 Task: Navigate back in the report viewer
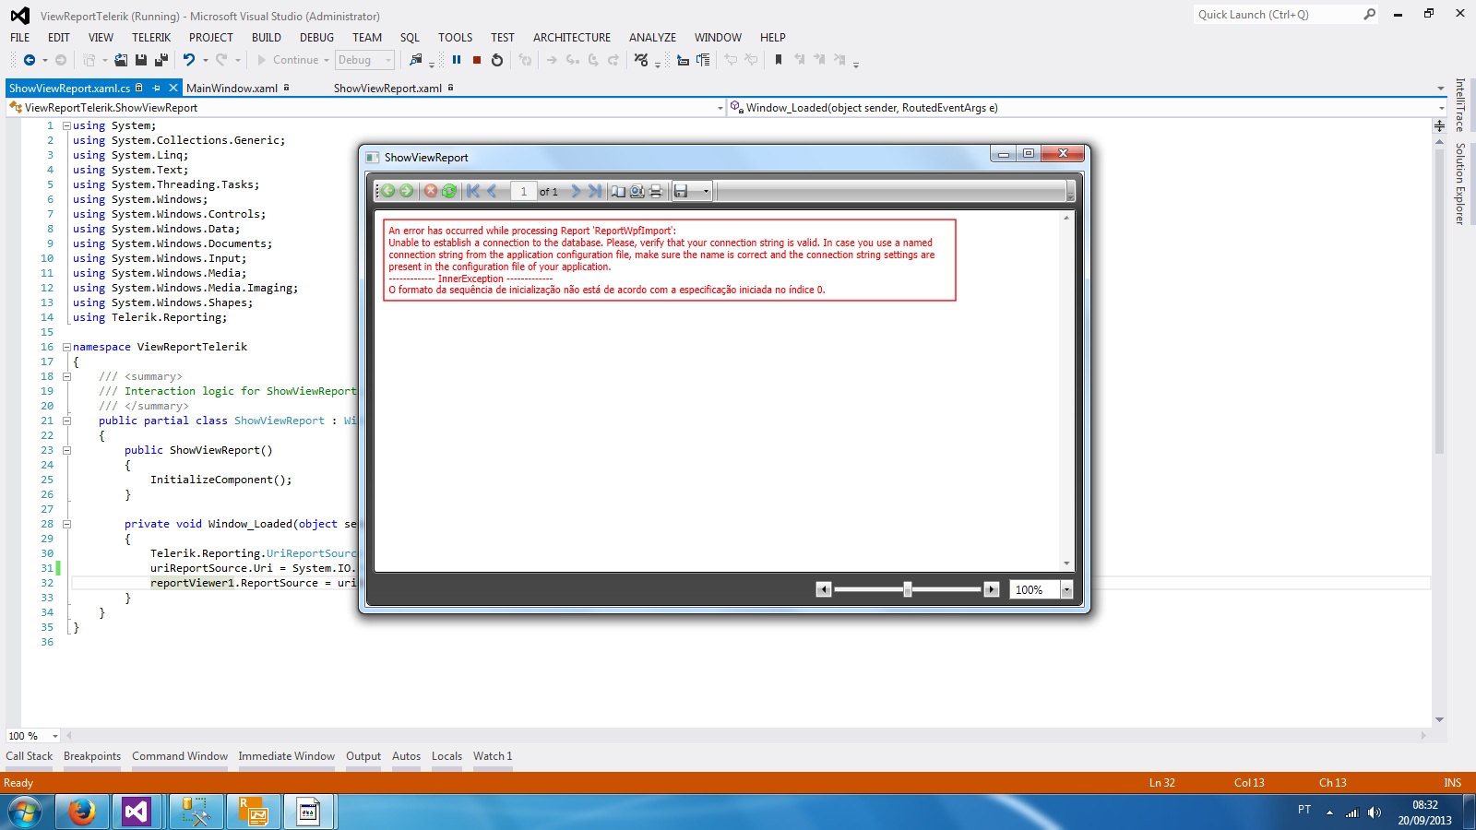coord(387,191)
